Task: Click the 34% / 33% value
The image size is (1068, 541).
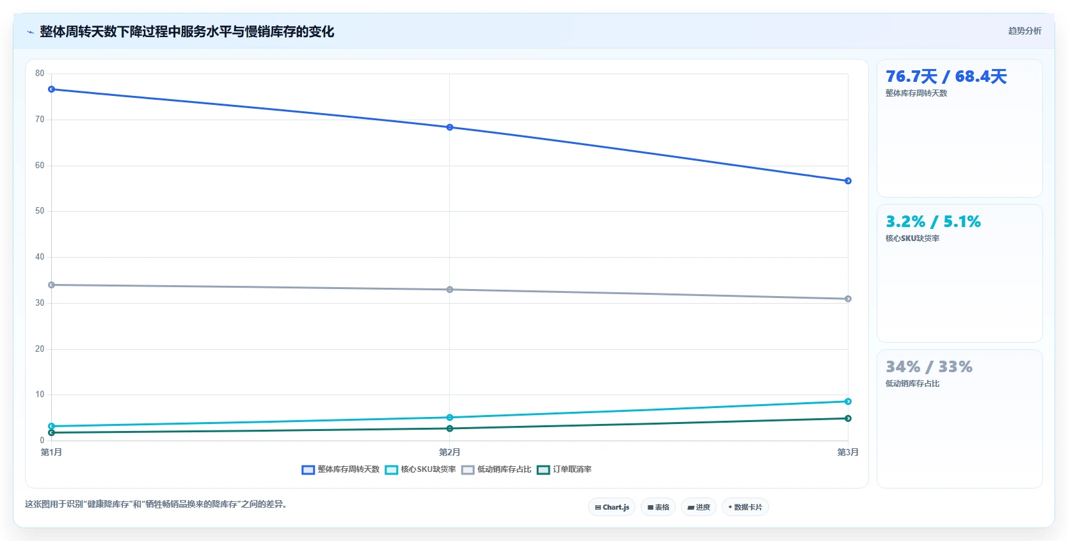Action: pyautogui.click(x=929, y=367)
